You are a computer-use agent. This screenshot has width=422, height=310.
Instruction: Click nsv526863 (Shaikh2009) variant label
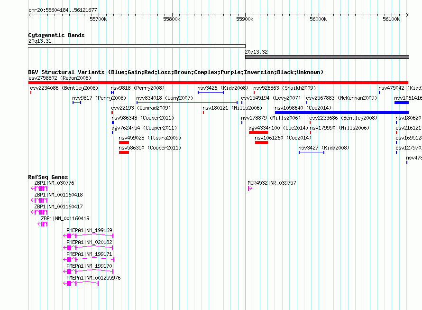point(284,88)
